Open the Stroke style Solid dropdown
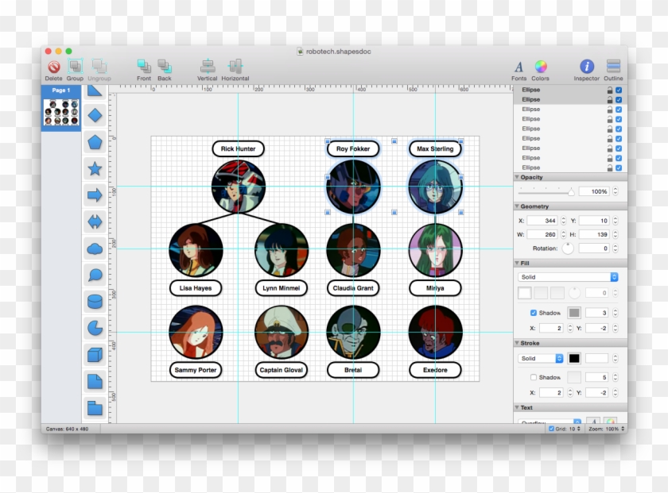Viewport: 668px width, 493px height. tap(541, 359)
